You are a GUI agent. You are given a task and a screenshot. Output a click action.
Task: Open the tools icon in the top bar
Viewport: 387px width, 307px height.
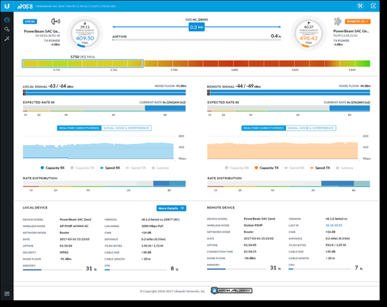360,6
